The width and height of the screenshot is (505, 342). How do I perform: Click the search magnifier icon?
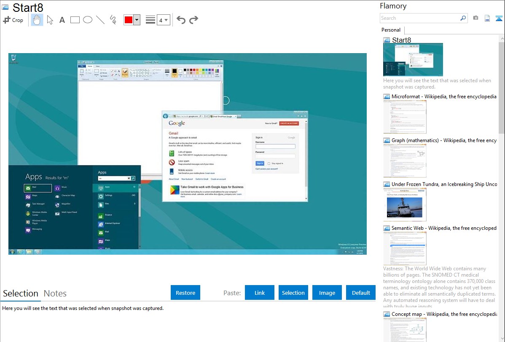coord(463,18)
